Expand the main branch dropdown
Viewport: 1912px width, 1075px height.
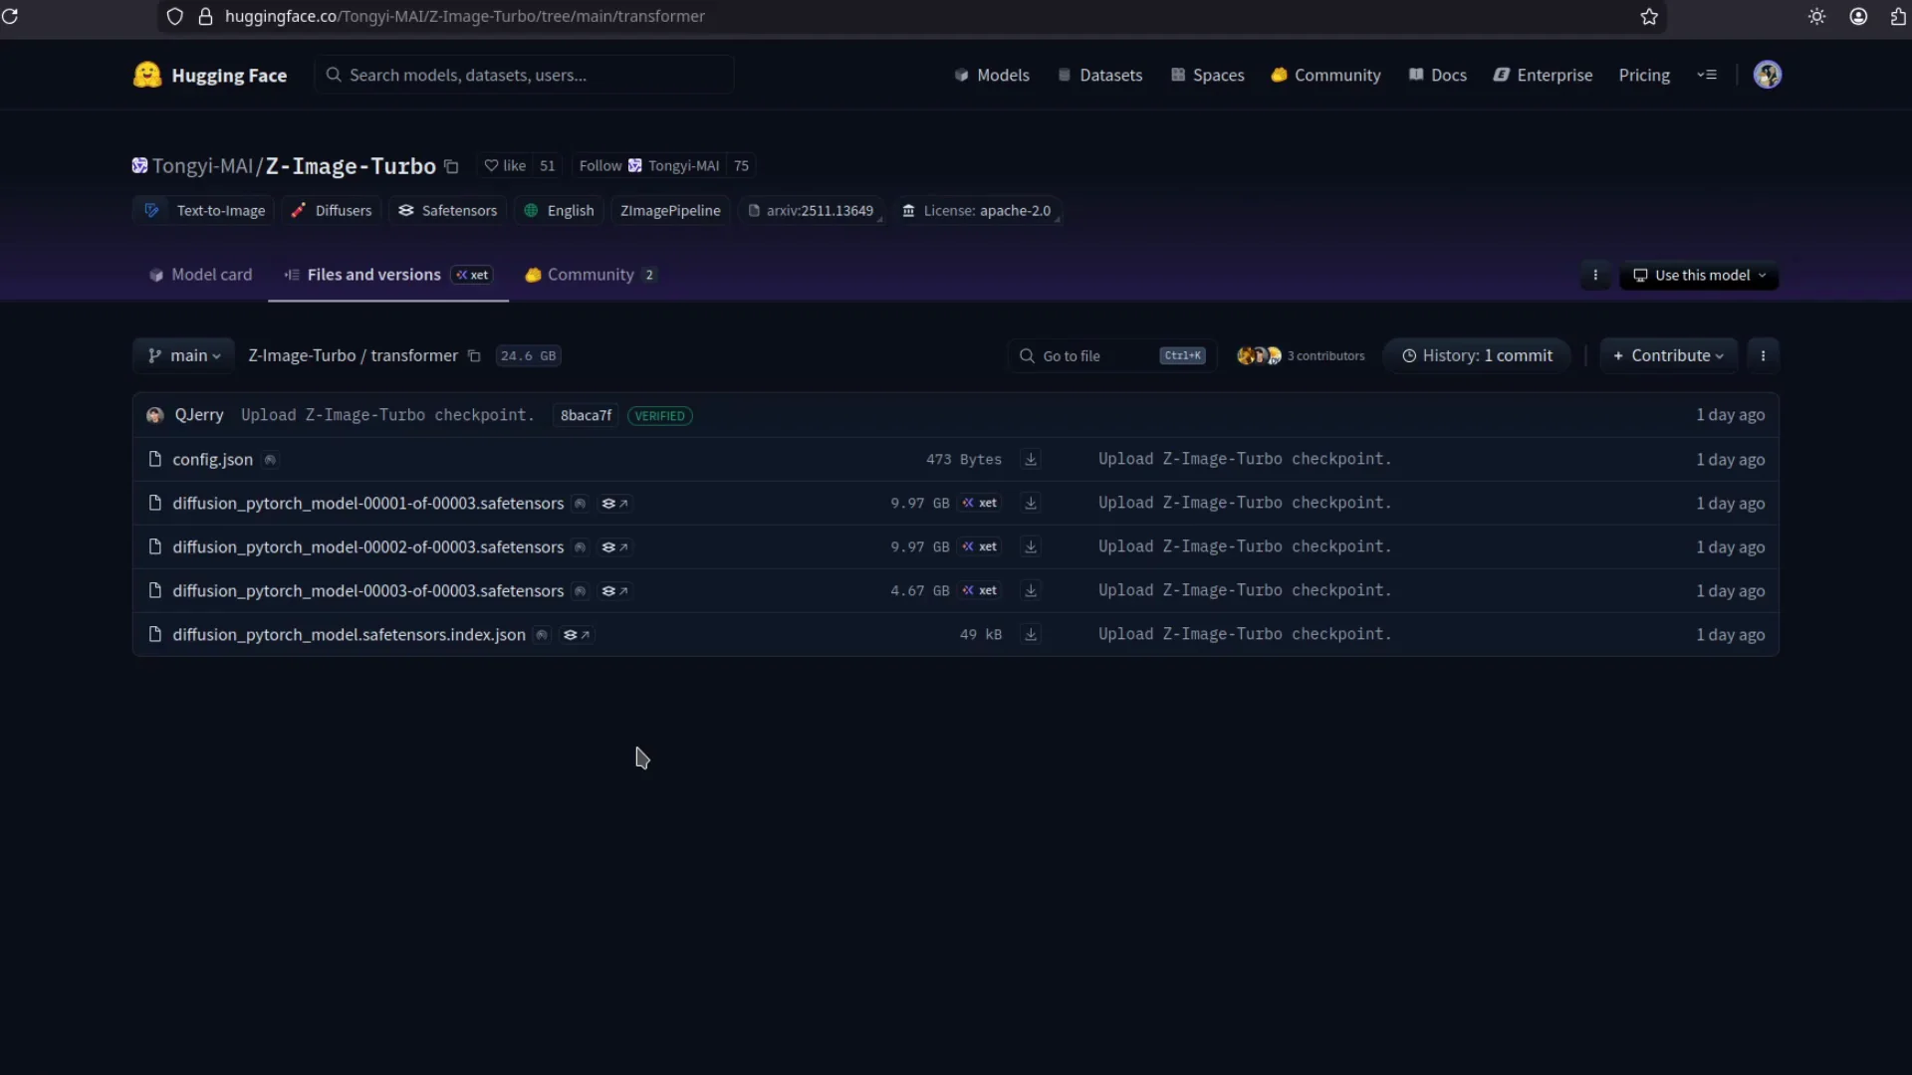[x=184, y=355]
